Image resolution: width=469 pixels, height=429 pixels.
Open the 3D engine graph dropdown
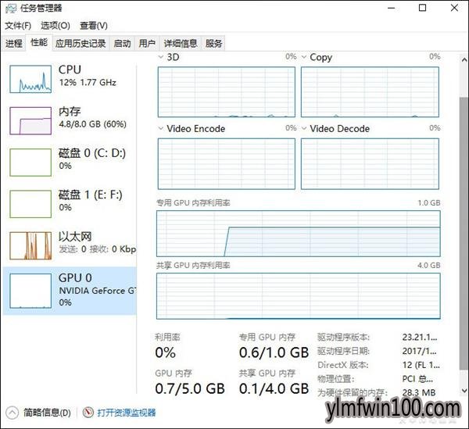[160, 57]
